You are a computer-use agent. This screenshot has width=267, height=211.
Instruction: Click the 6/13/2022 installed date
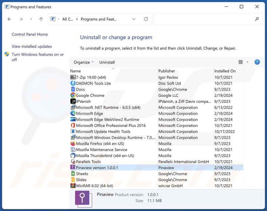(223, 108)
